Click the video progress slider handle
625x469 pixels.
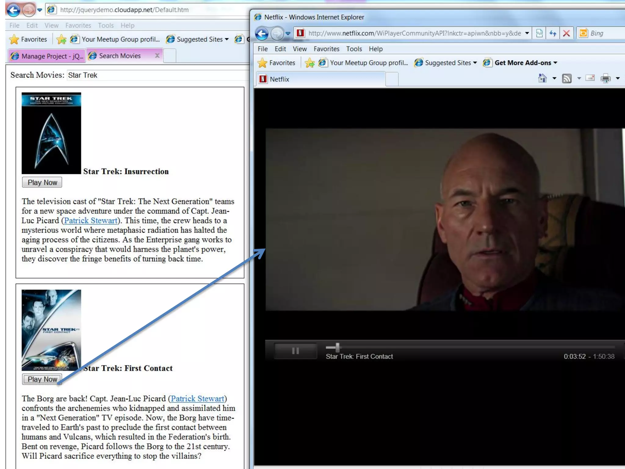pos(338,347)
